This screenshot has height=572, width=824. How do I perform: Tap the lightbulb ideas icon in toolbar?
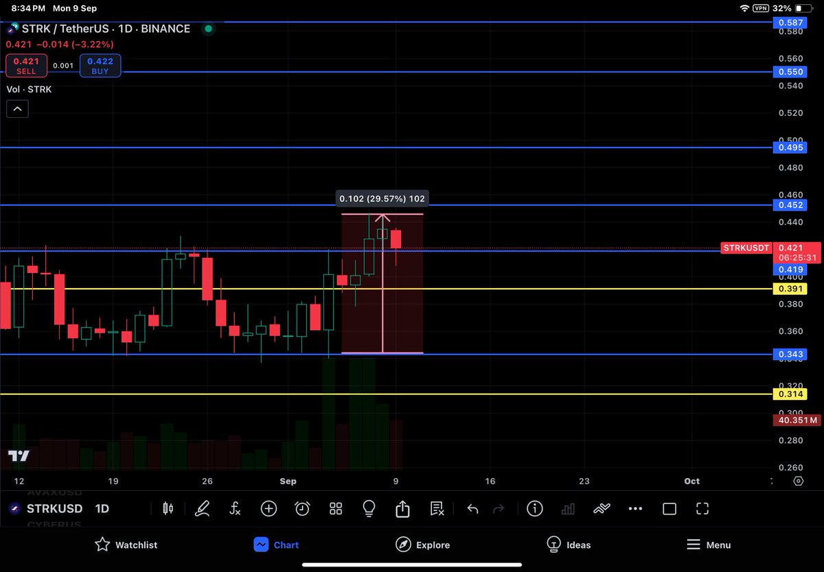pos(369,508)
